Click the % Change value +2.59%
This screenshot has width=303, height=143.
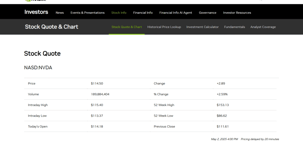222,94
